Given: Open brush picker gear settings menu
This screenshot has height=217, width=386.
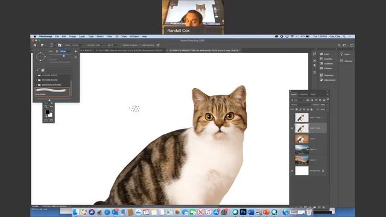Looking at the screenshot, I should [75, 51].
